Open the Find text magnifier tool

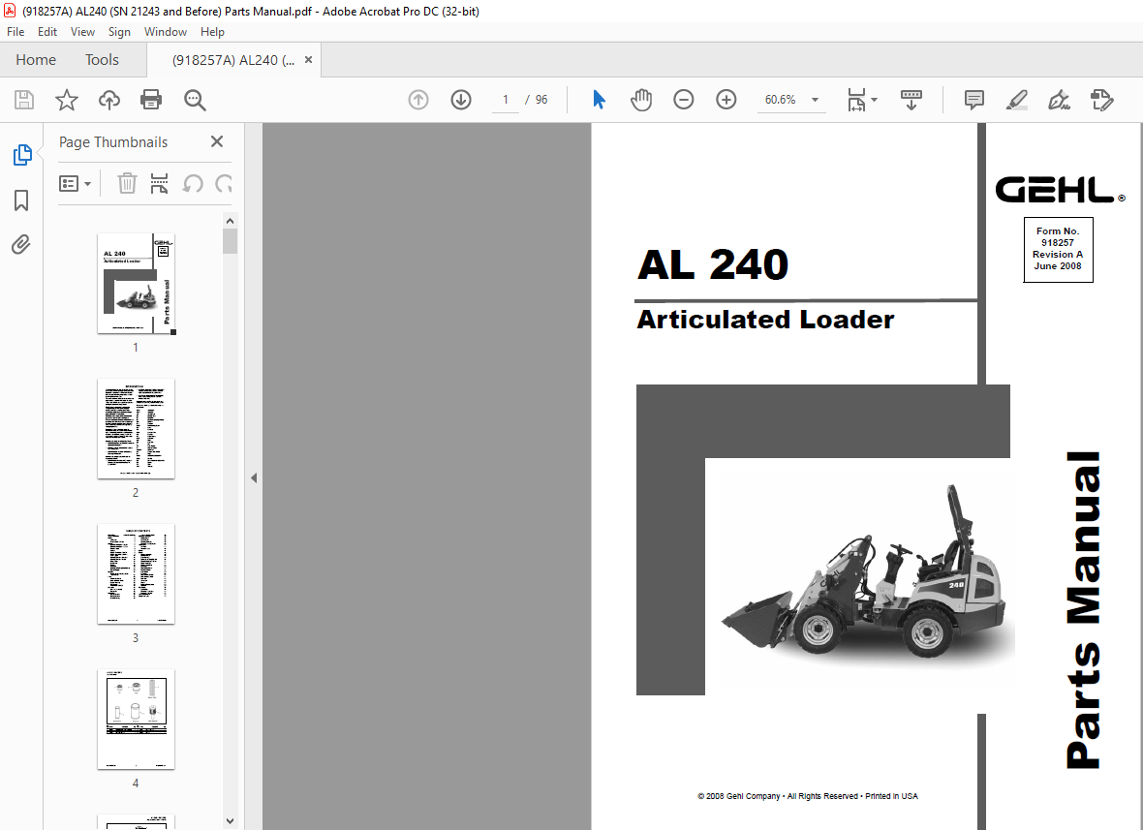[195, 100]
